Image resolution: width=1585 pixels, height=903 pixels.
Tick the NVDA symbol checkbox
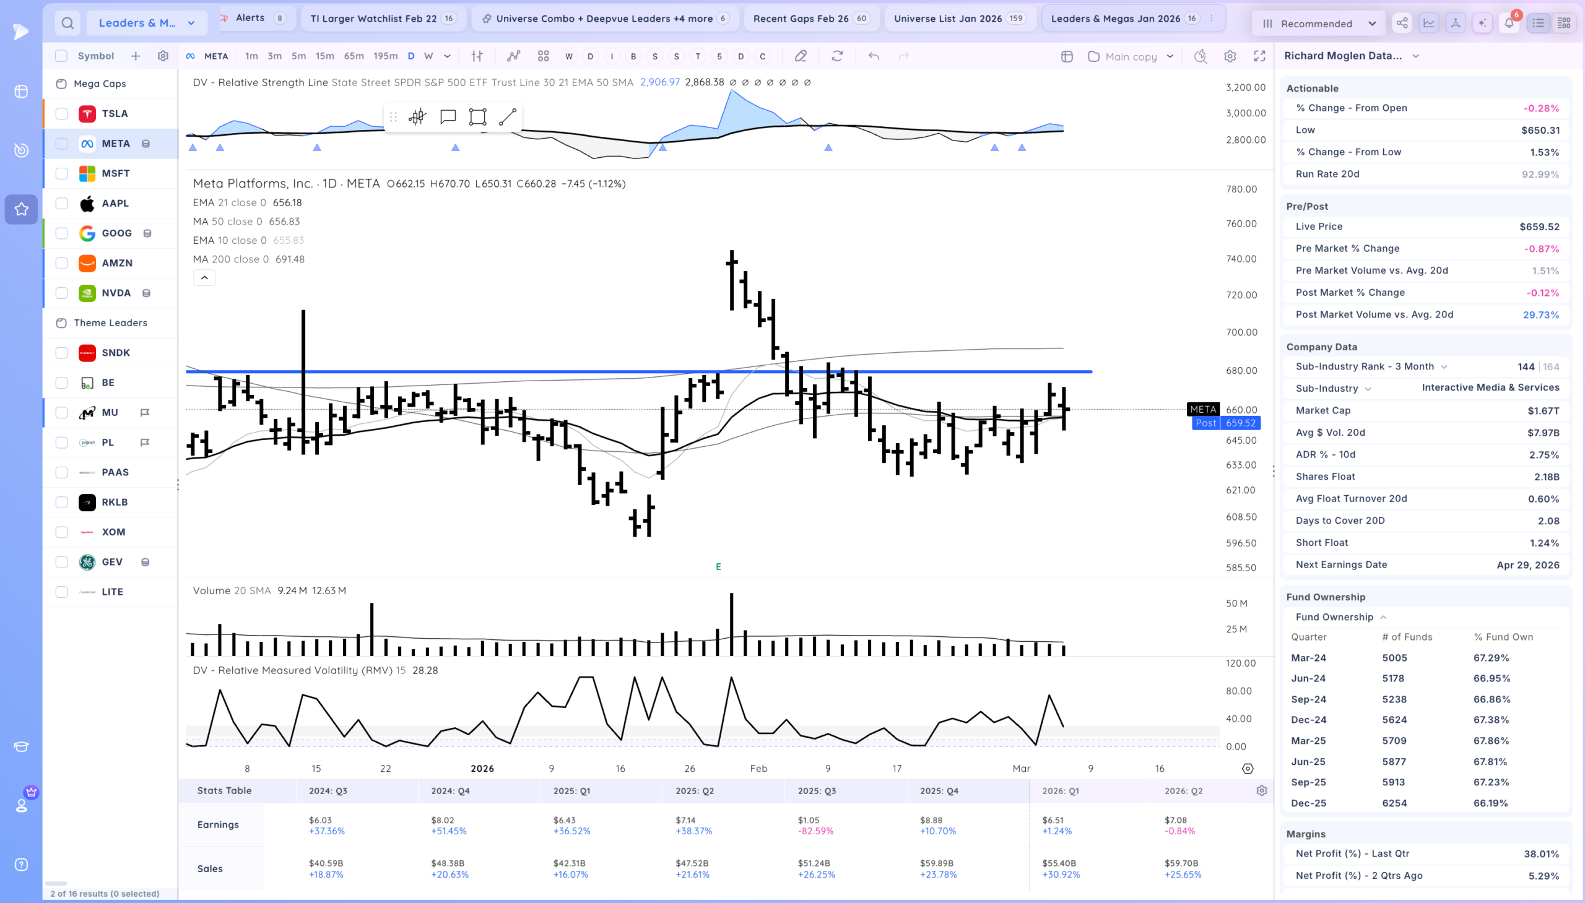tap(61, 293)
